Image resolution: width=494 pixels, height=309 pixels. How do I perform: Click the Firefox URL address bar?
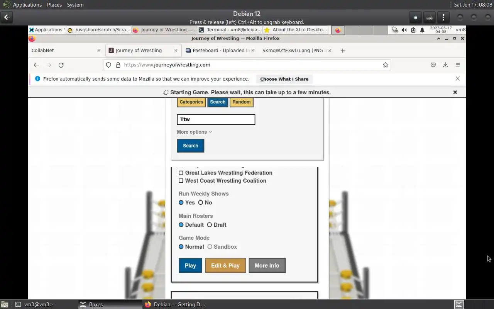click(x=247, y=65)
